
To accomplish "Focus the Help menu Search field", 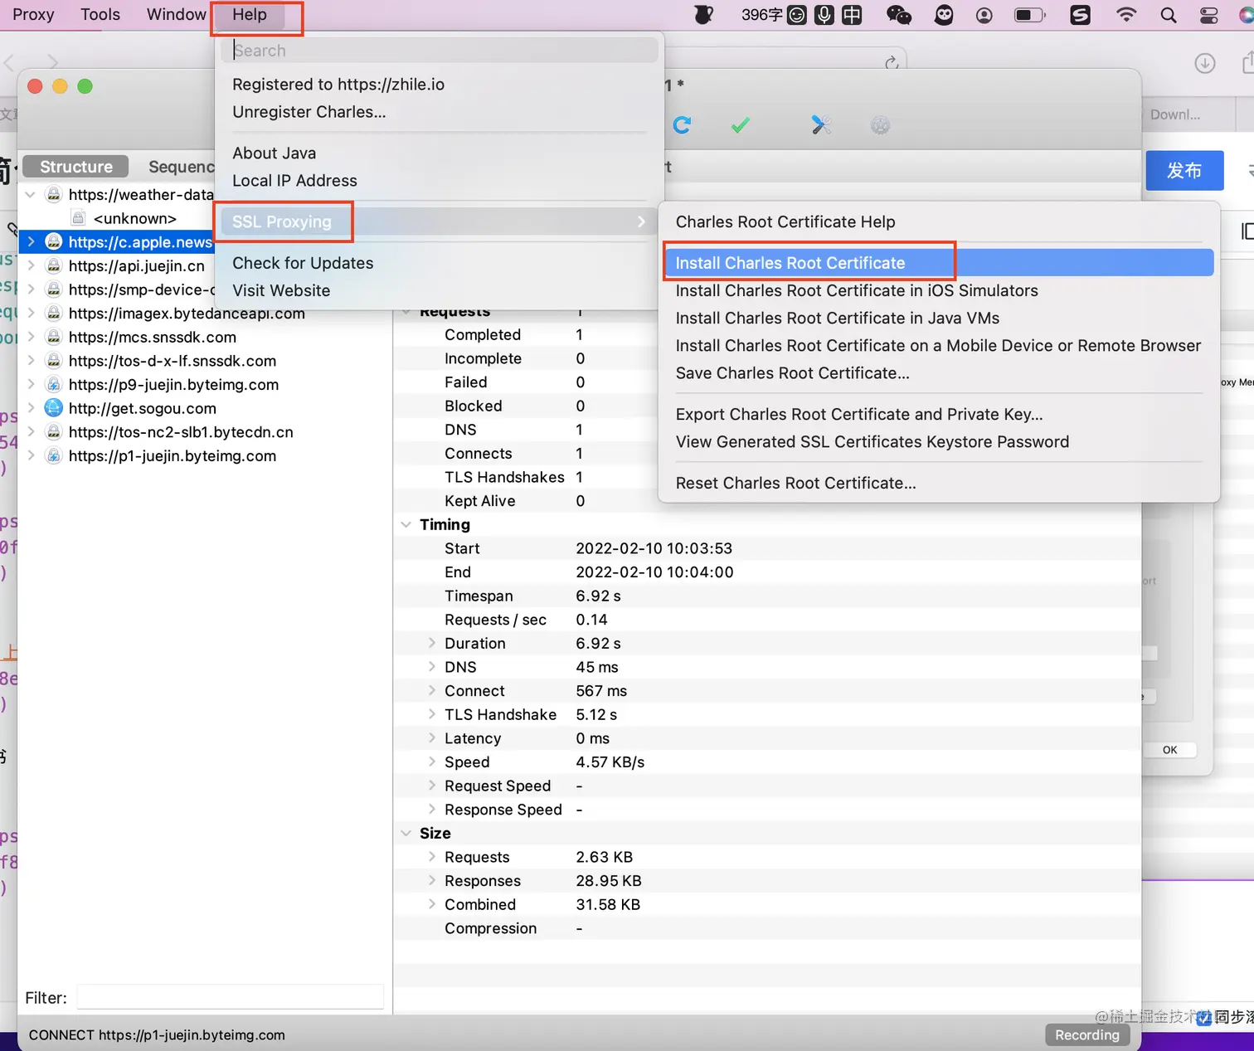I will click(440, 51).
